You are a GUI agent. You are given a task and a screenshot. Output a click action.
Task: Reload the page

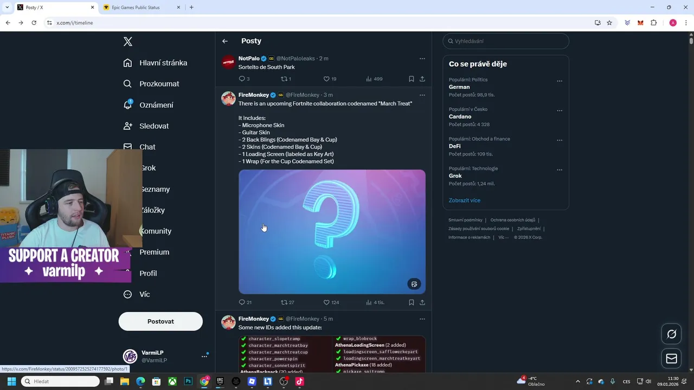click(34, 23)
